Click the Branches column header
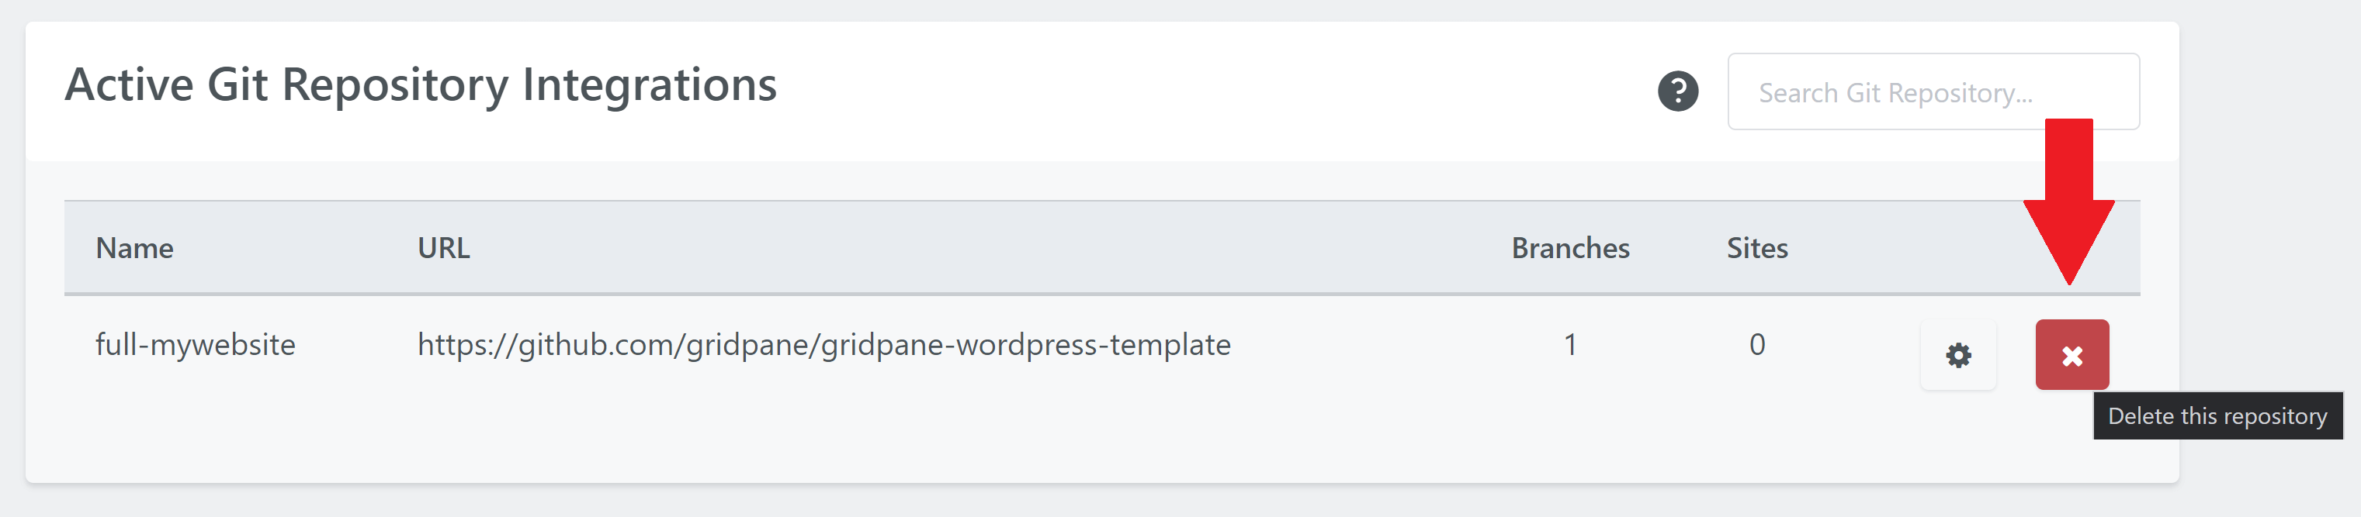 pyautogui.click(x=1570, y=248)
